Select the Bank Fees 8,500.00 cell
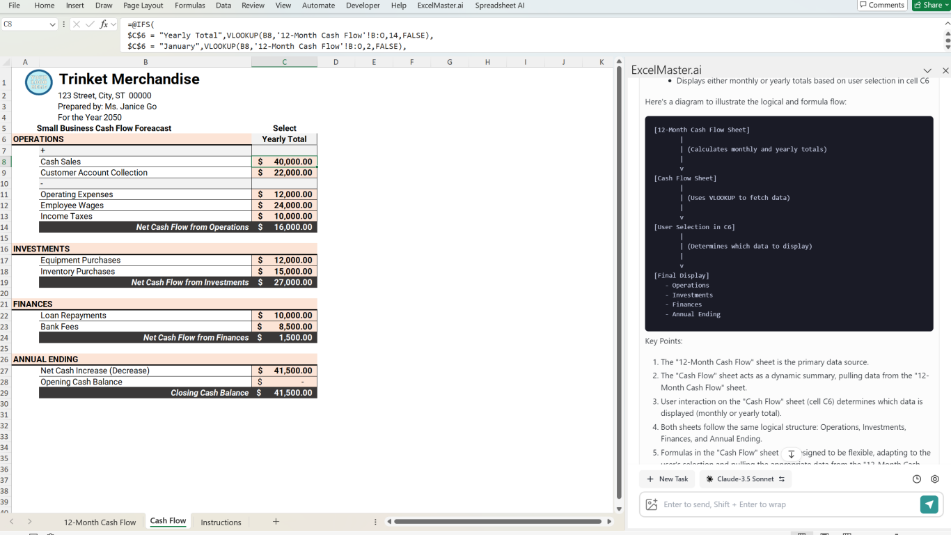Image resolution: width=951 pixels, height=535 pixels. (x=284, y=327)
